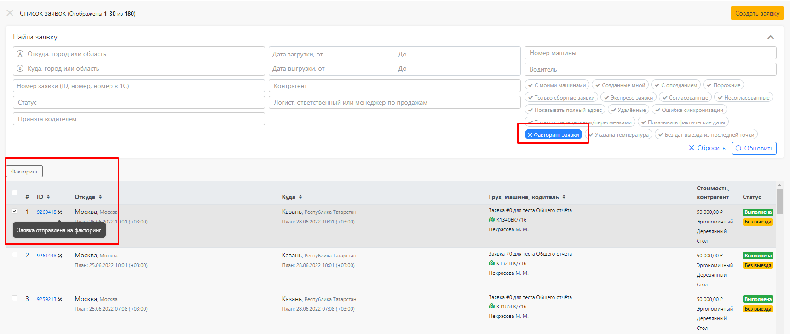The image size is (790, 334).
Task: Click factoring percent icon beside ID 9261448
Action: click(60, 256)
